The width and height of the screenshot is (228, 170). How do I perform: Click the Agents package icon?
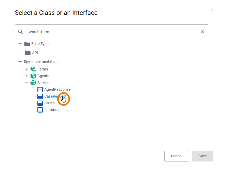coord(33,76)
